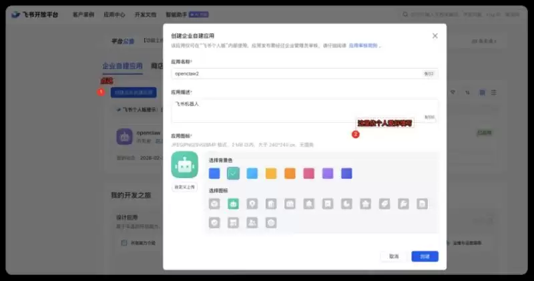This screenshot has height=281, width=534.
Task: Select the chat bubble icon in the icon picker
Action: [x=403, y=204]
